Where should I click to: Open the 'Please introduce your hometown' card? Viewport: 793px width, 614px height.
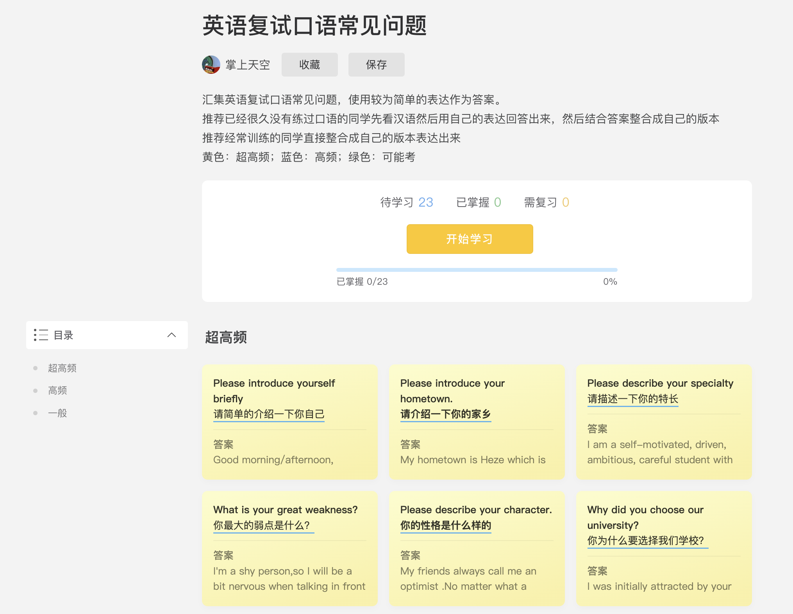477,422
